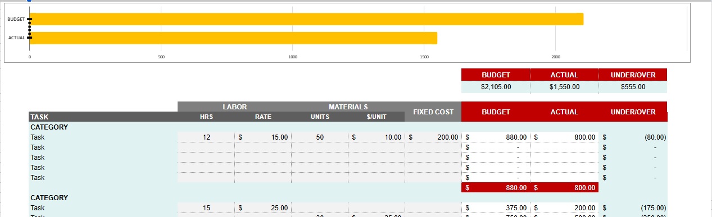Click the MATERIALS column group header
712x217 pixels.
click(348, 107)
